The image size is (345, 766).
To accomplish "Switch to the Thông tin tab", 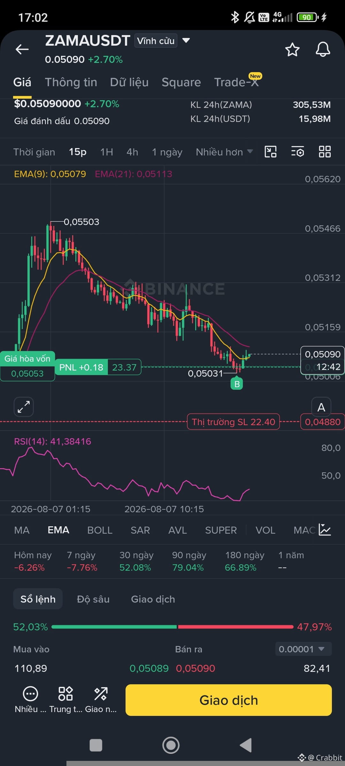I will pos(71,82).
